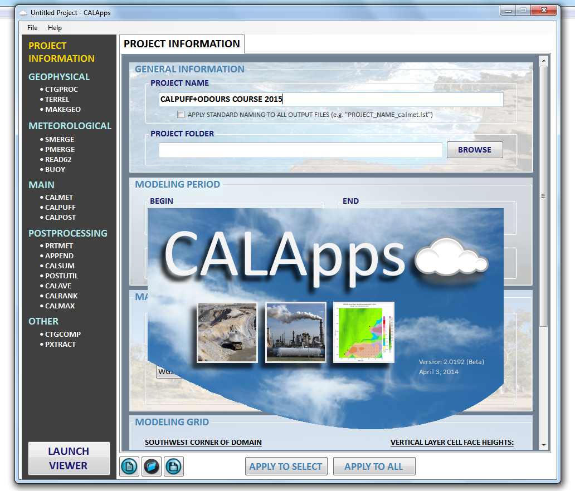
Task: Click the mining pit thumbnail on splash
Action: pyautogui.click(x=227, y=332)
